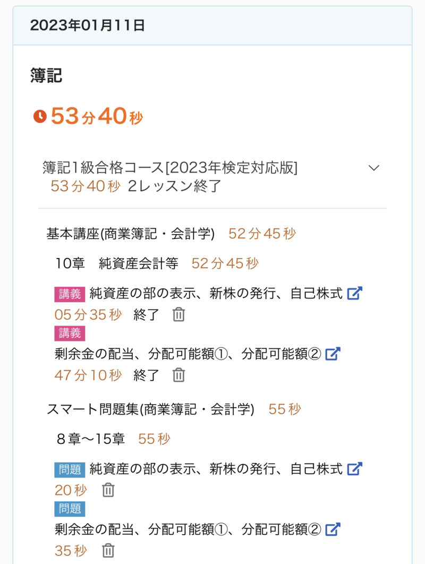Screen dimensions: 425x564
Task: Delete the 47分10秒 lecture record
Action: pos(179,375)
